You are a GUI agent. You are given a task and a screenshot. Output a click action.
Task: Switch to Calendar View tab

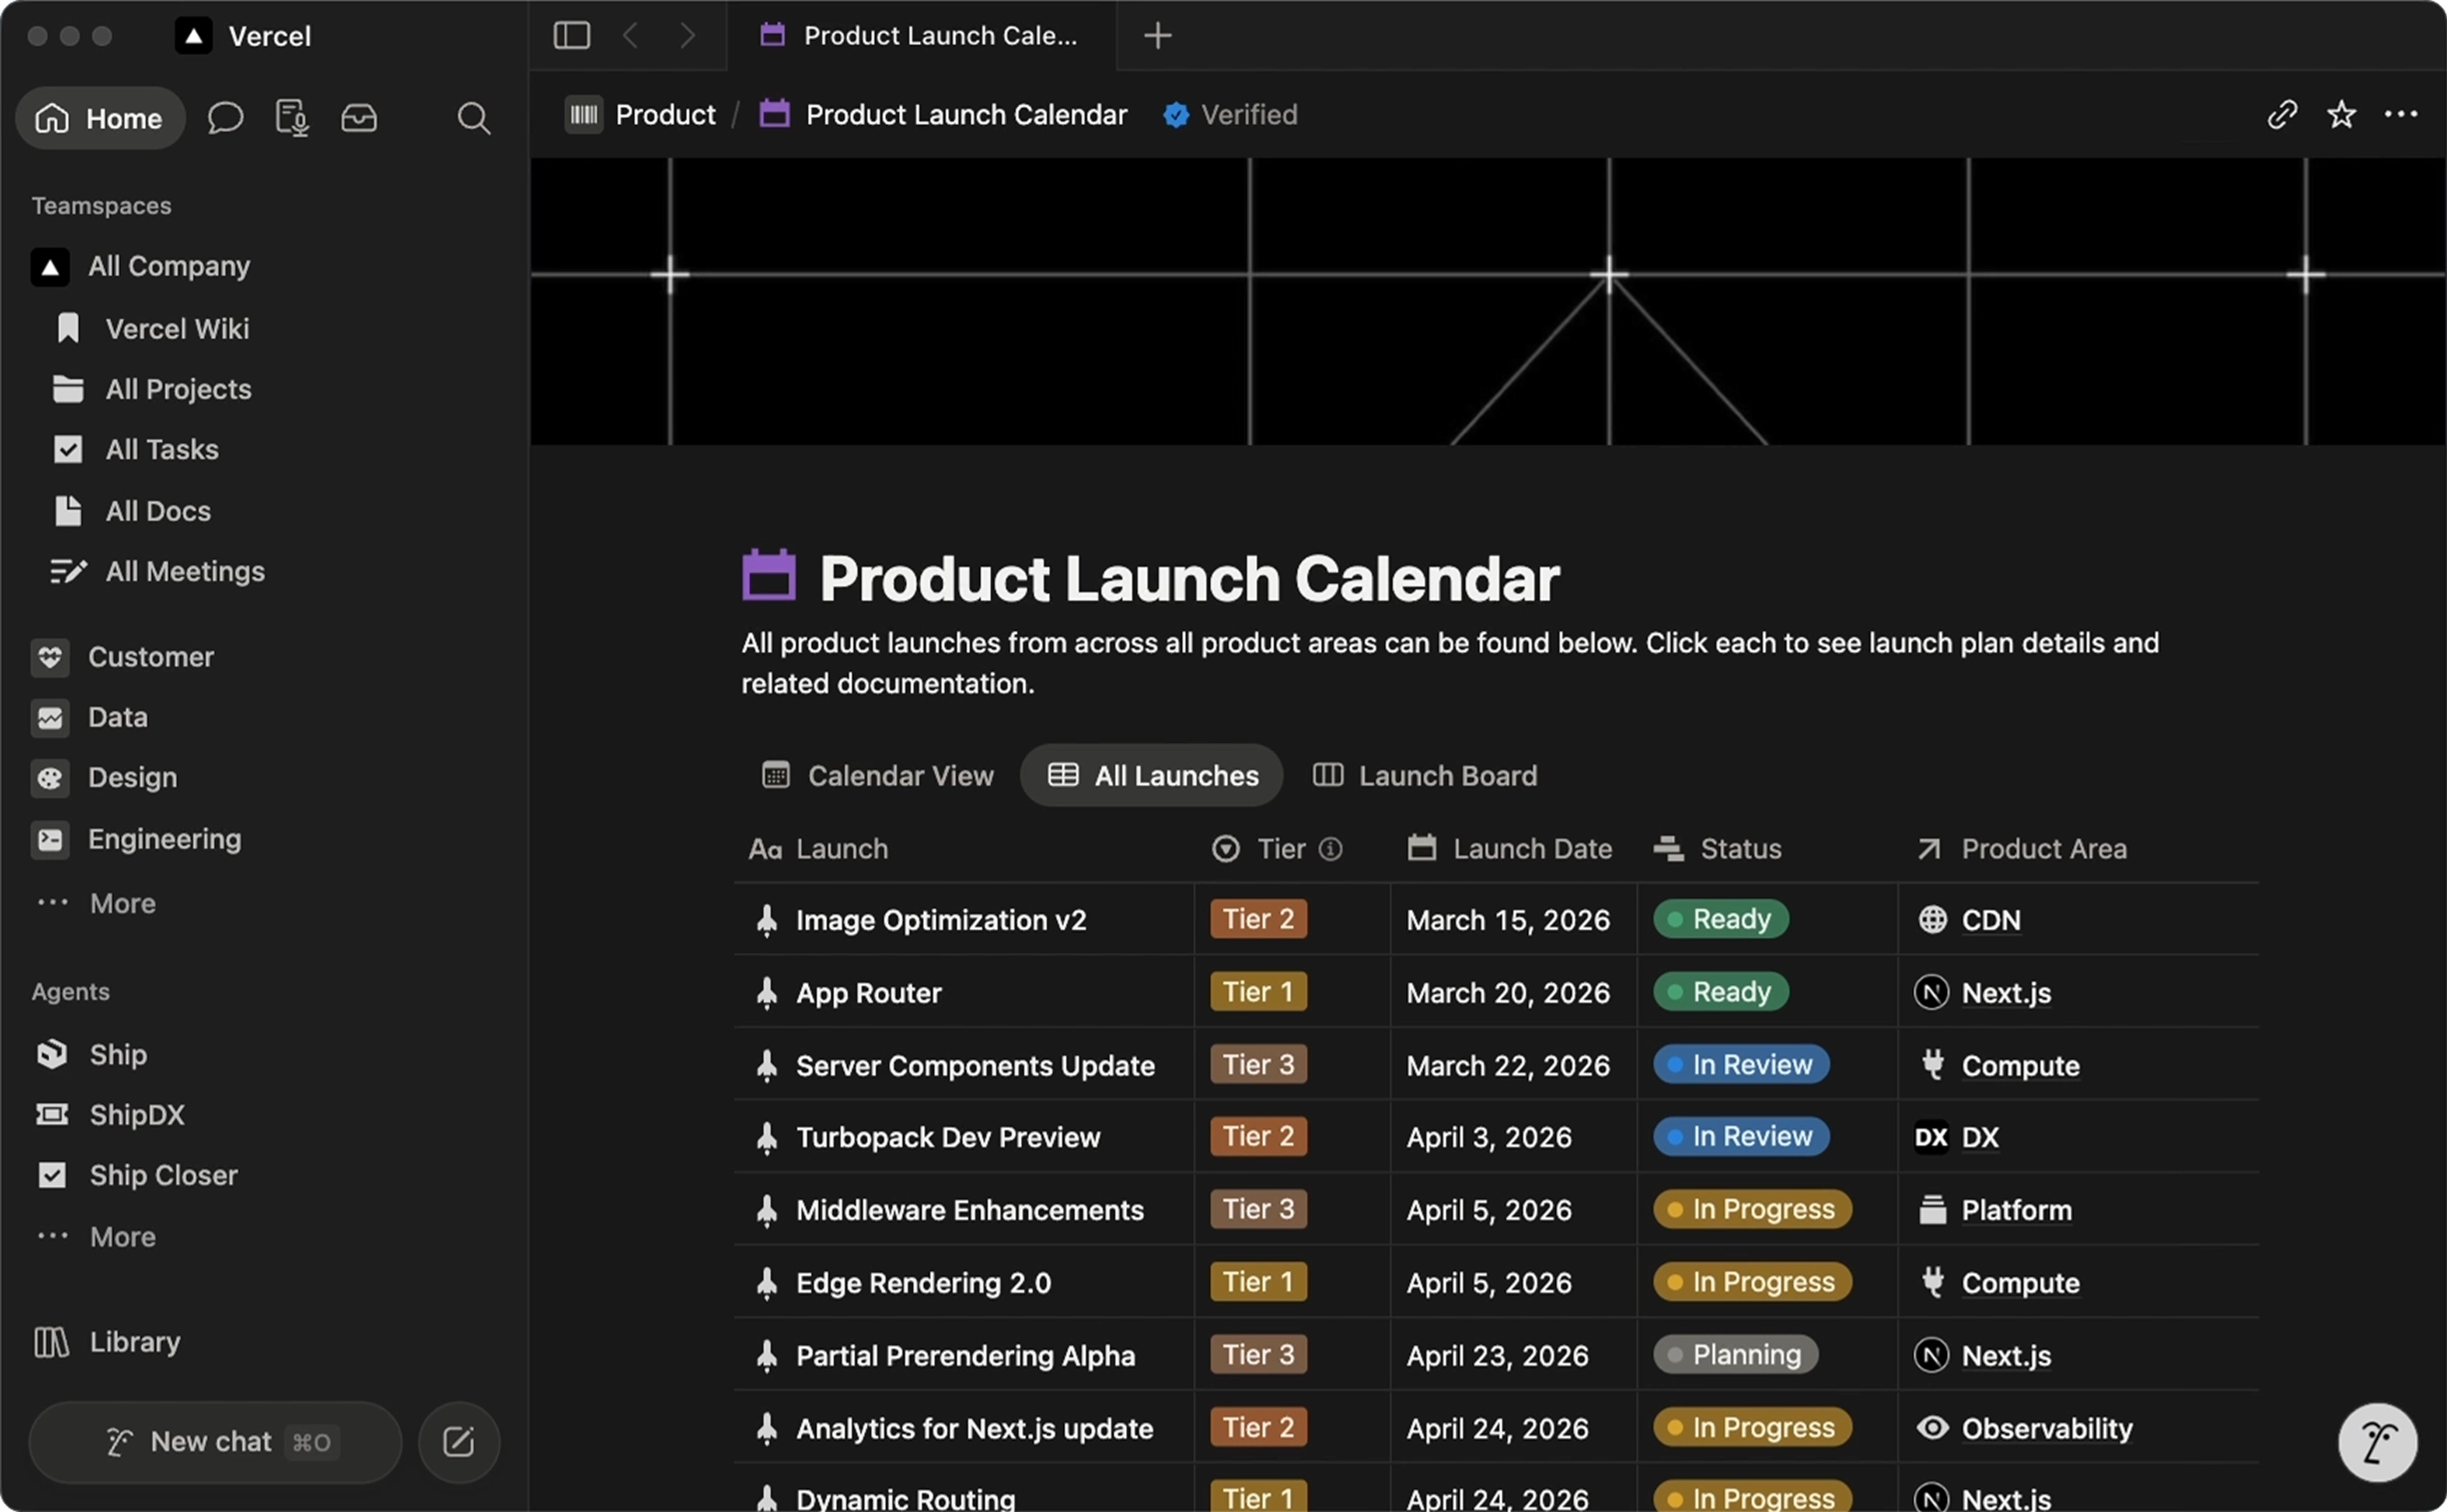[877, 775]
